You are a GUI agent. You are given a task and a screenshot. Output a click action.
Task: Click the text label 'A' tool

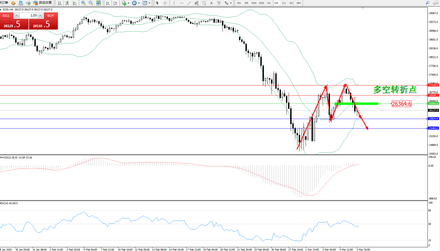211,3
